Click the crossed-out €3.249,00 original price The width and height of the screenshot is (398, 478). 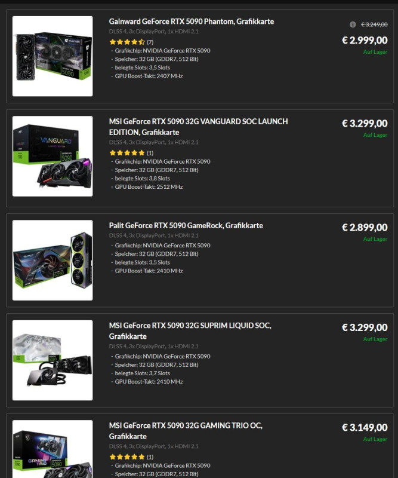(374, 24)
